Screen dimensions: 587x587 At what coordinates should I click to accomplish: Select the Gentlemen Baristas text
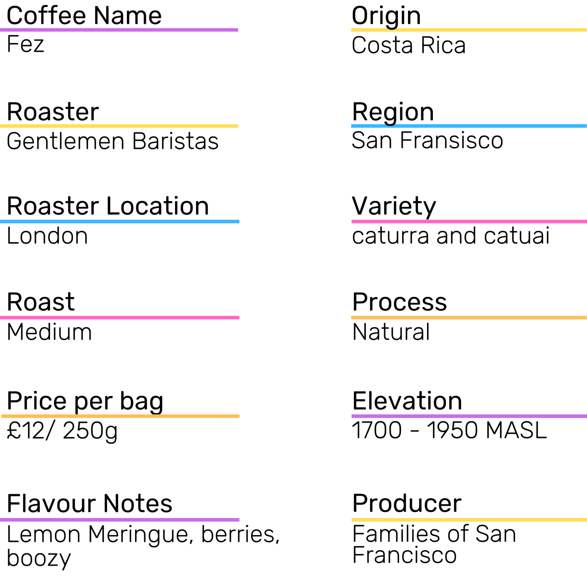(113, 141)
